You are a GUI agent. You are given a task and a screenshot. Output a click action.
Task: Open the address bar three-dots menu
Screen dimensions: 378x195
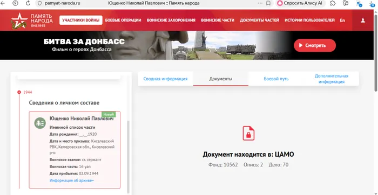click(260, 3)
